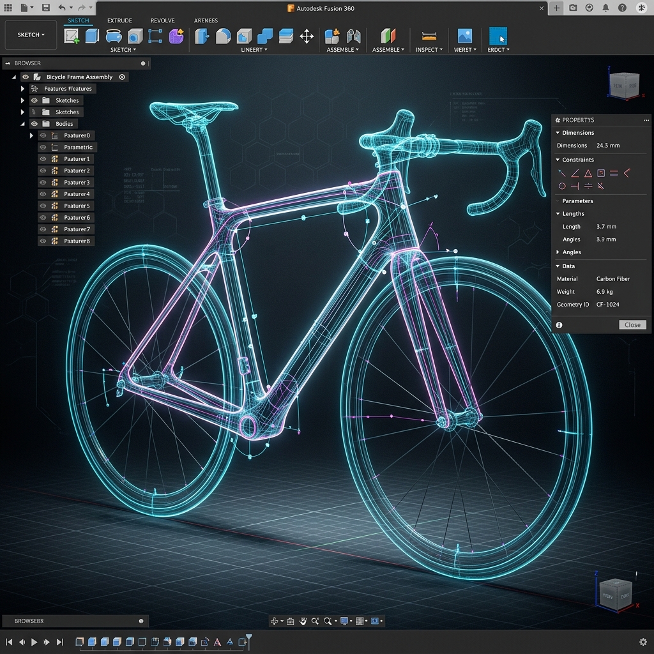
Task: Hide the Paaturer1 body
Action: [x=43, y=158]
